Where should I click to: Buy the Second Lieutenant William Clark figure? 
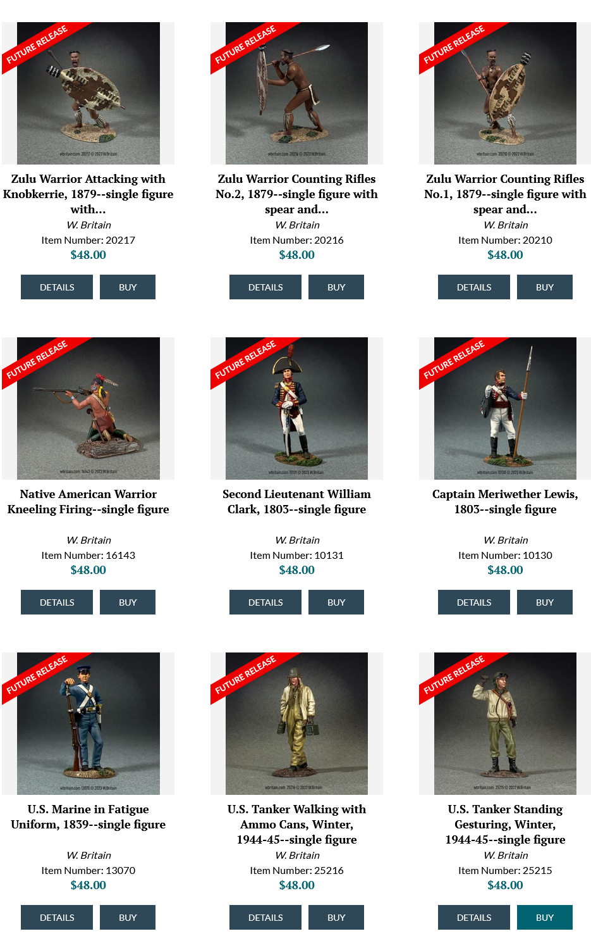tap(336, 602)
